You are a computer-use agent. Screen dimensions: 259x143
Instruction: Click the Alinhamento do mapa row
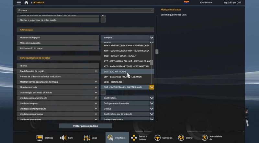(58, 48)
